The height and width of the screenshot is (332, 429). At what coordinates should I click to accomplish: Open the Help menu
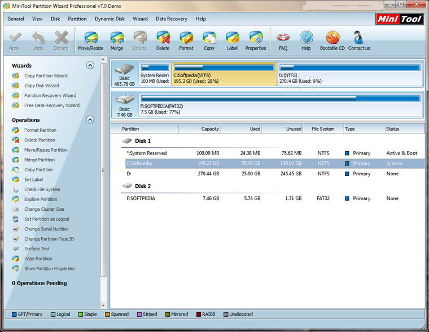[x=200, y=19]
